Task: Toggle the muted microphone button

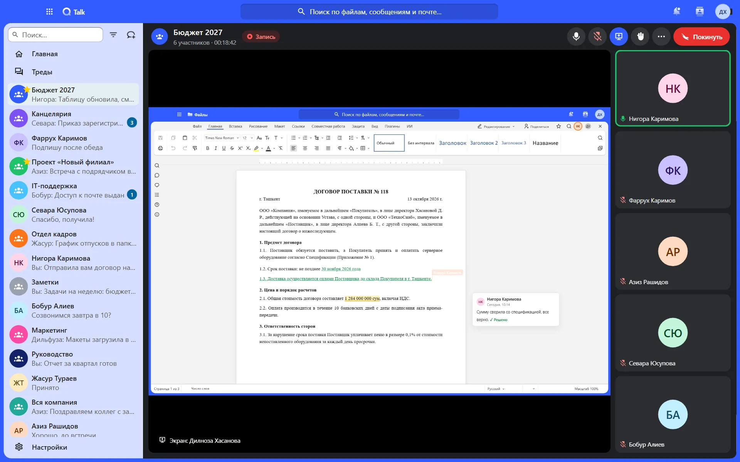Action: click(x=597, y=37)
